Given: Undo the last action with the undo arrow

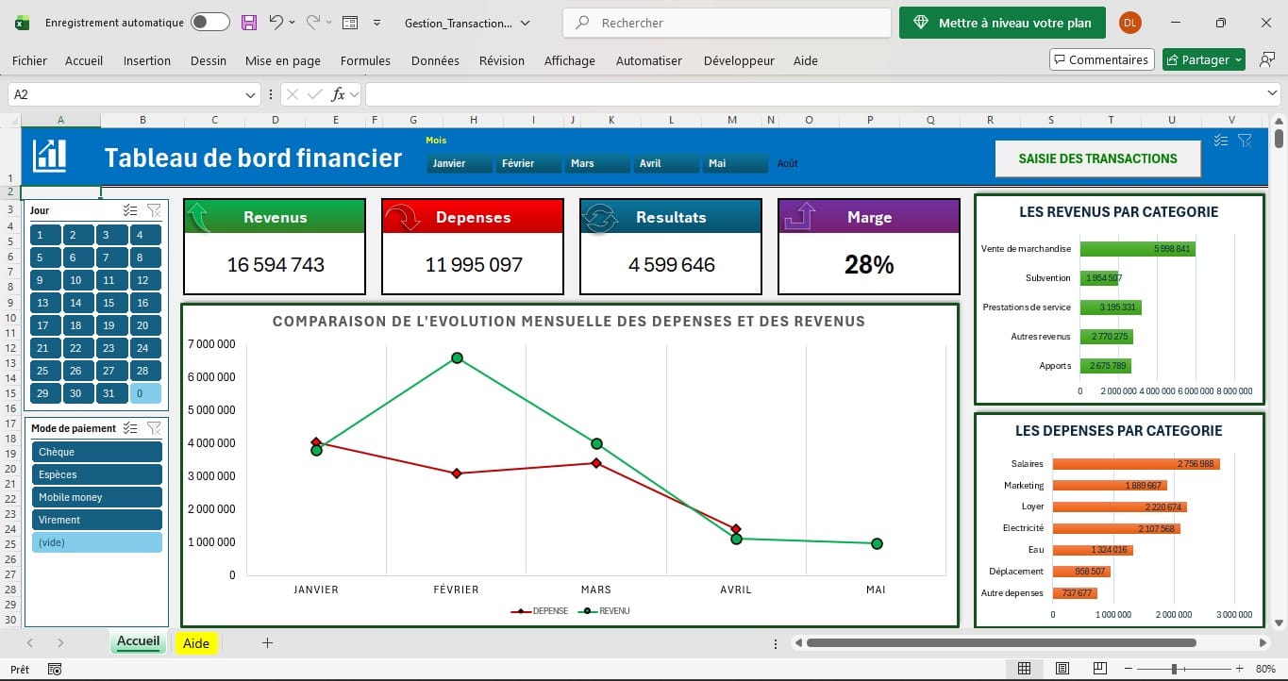Looking at the screenshot, I should [x=276, y=23].
